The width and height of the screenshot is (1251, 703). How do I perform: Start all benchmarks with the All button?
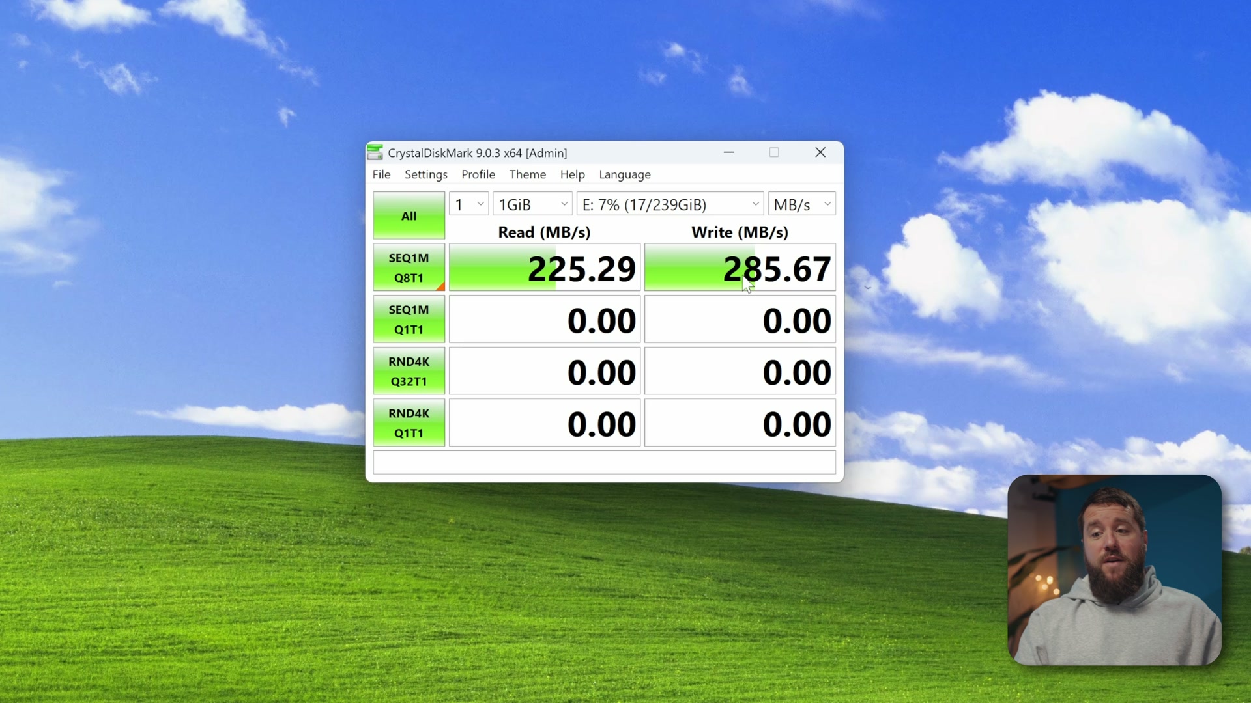[x=409, y=215]
